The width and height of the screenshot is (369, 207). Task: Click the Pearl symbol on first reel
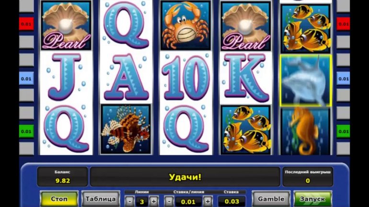click(x=66, y=25)
